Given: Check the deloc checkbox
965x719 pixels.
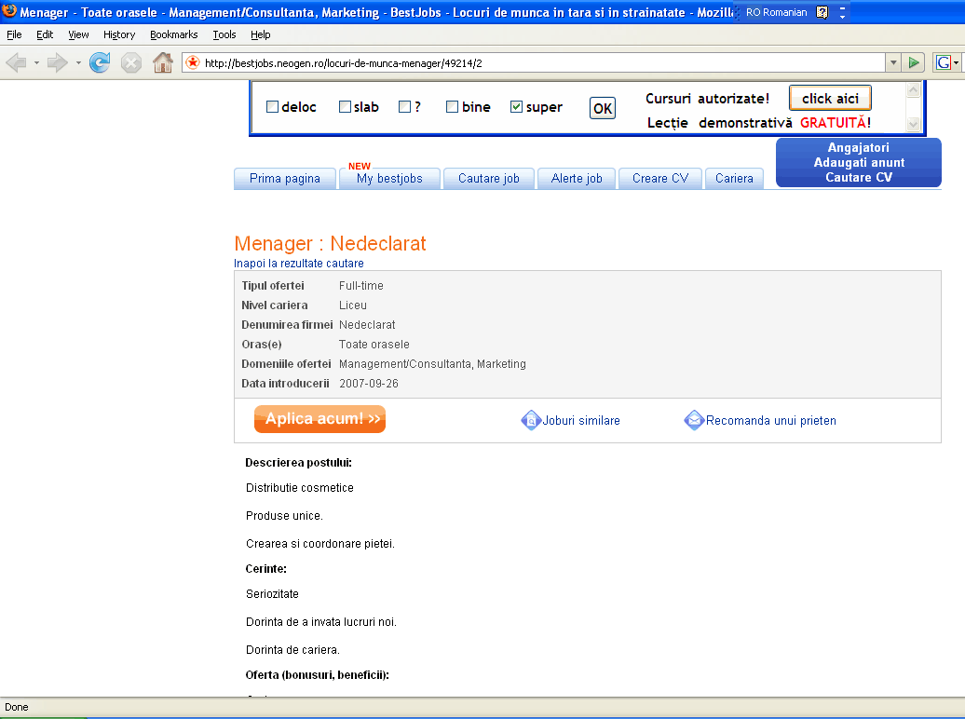Looking at the screenshot, I should pos(272,107).
